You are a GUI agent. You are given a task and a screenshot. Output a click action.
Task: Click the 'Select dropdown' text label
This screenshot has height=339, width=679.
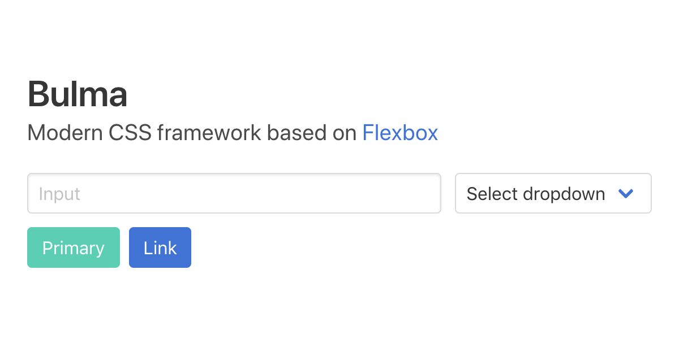coord(535,194)
